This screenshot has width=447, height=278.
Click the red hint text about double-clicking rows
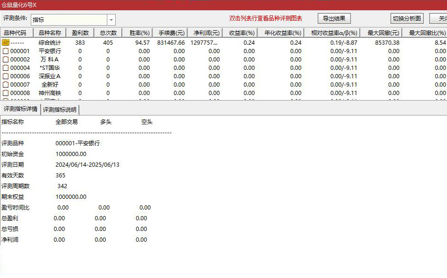265,18
